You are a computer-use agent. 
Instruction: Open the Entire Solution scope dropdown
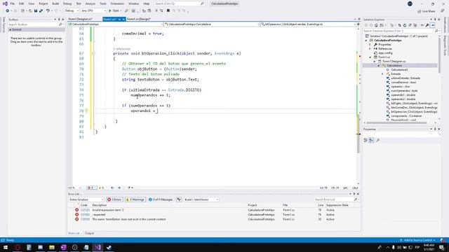(x=86, y=199)
